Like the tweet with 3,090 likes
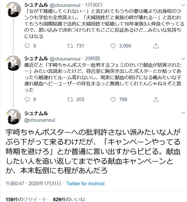This screenshot has width=187, height=202. click(114, 46)
